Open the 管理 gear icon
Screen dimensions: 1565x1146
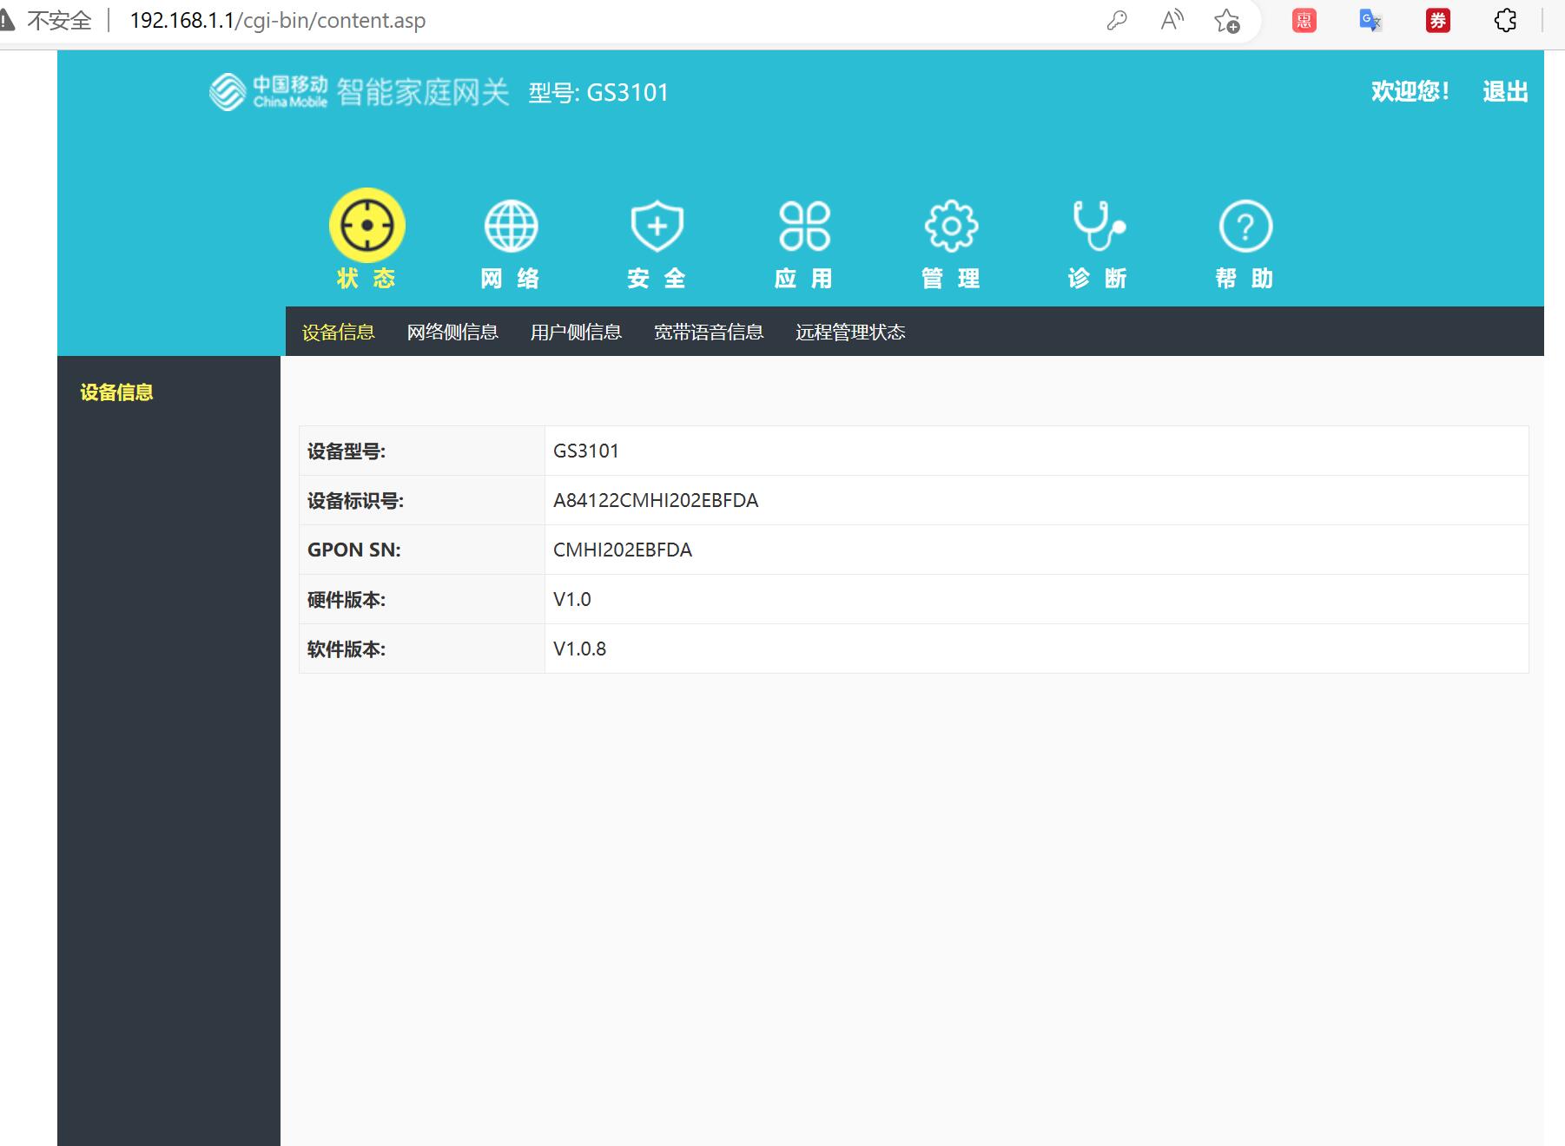951,226
